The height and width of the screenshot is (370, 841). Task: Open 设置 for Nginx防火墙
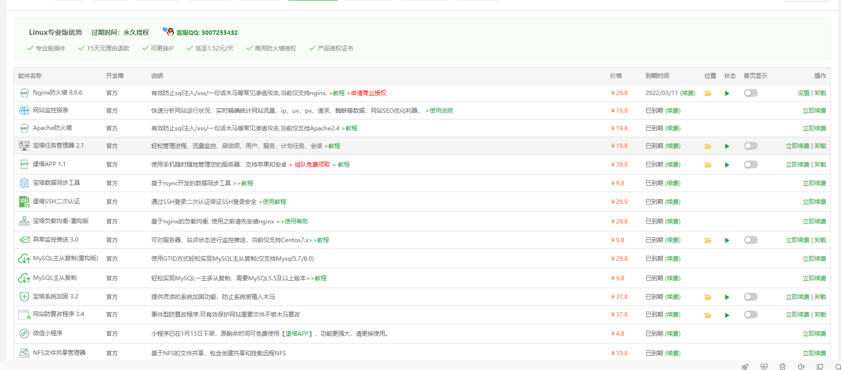click(x=804, y=93)
